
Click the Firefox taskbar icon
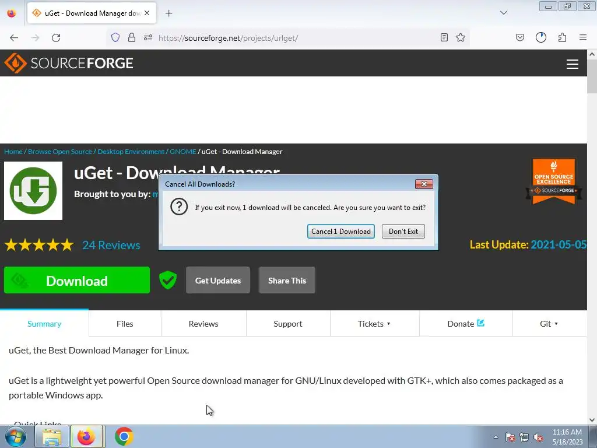(87, 436)
